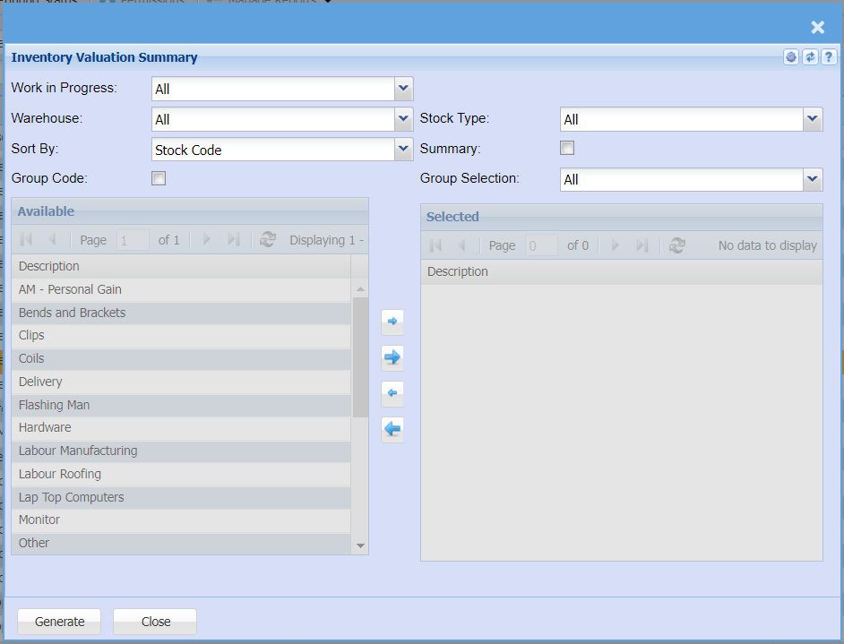
Task: Select Bends and Brackets in Available list
Action: [72, 313]
